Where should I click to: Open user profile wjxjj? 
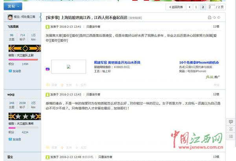coord(11,94)
